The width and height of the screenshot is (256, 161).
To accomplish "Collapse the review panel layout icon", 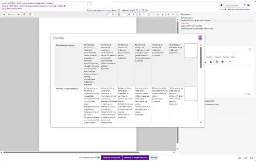I will click(x=240, y=158).
